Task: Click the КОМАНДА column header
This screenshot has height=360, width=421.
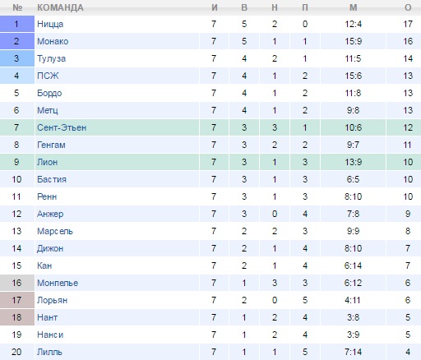Action: [x=60, y=7]
